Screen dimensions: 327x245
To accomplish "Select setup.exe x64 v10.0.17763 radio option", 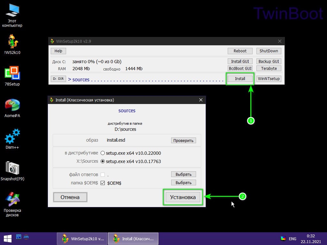I will click(103, 161).
